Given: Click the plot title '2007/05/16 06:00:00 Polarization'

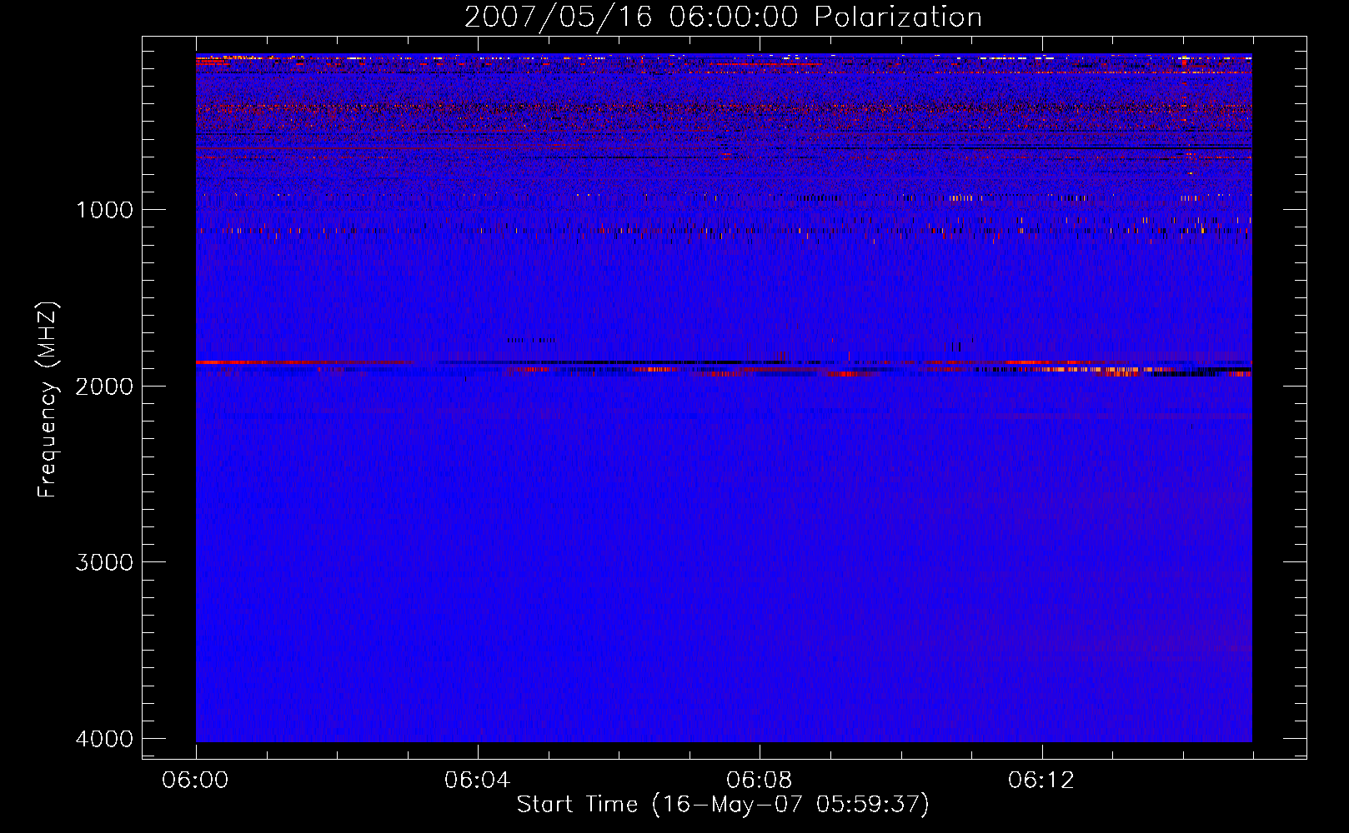Looking at the screenshot, I should [x=723, y=17].
